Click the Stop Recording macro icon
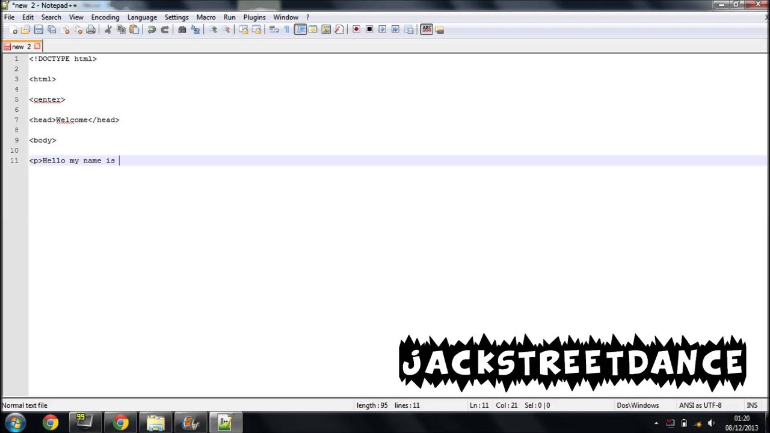Screen dimensions: 770x433 (369, 29)
